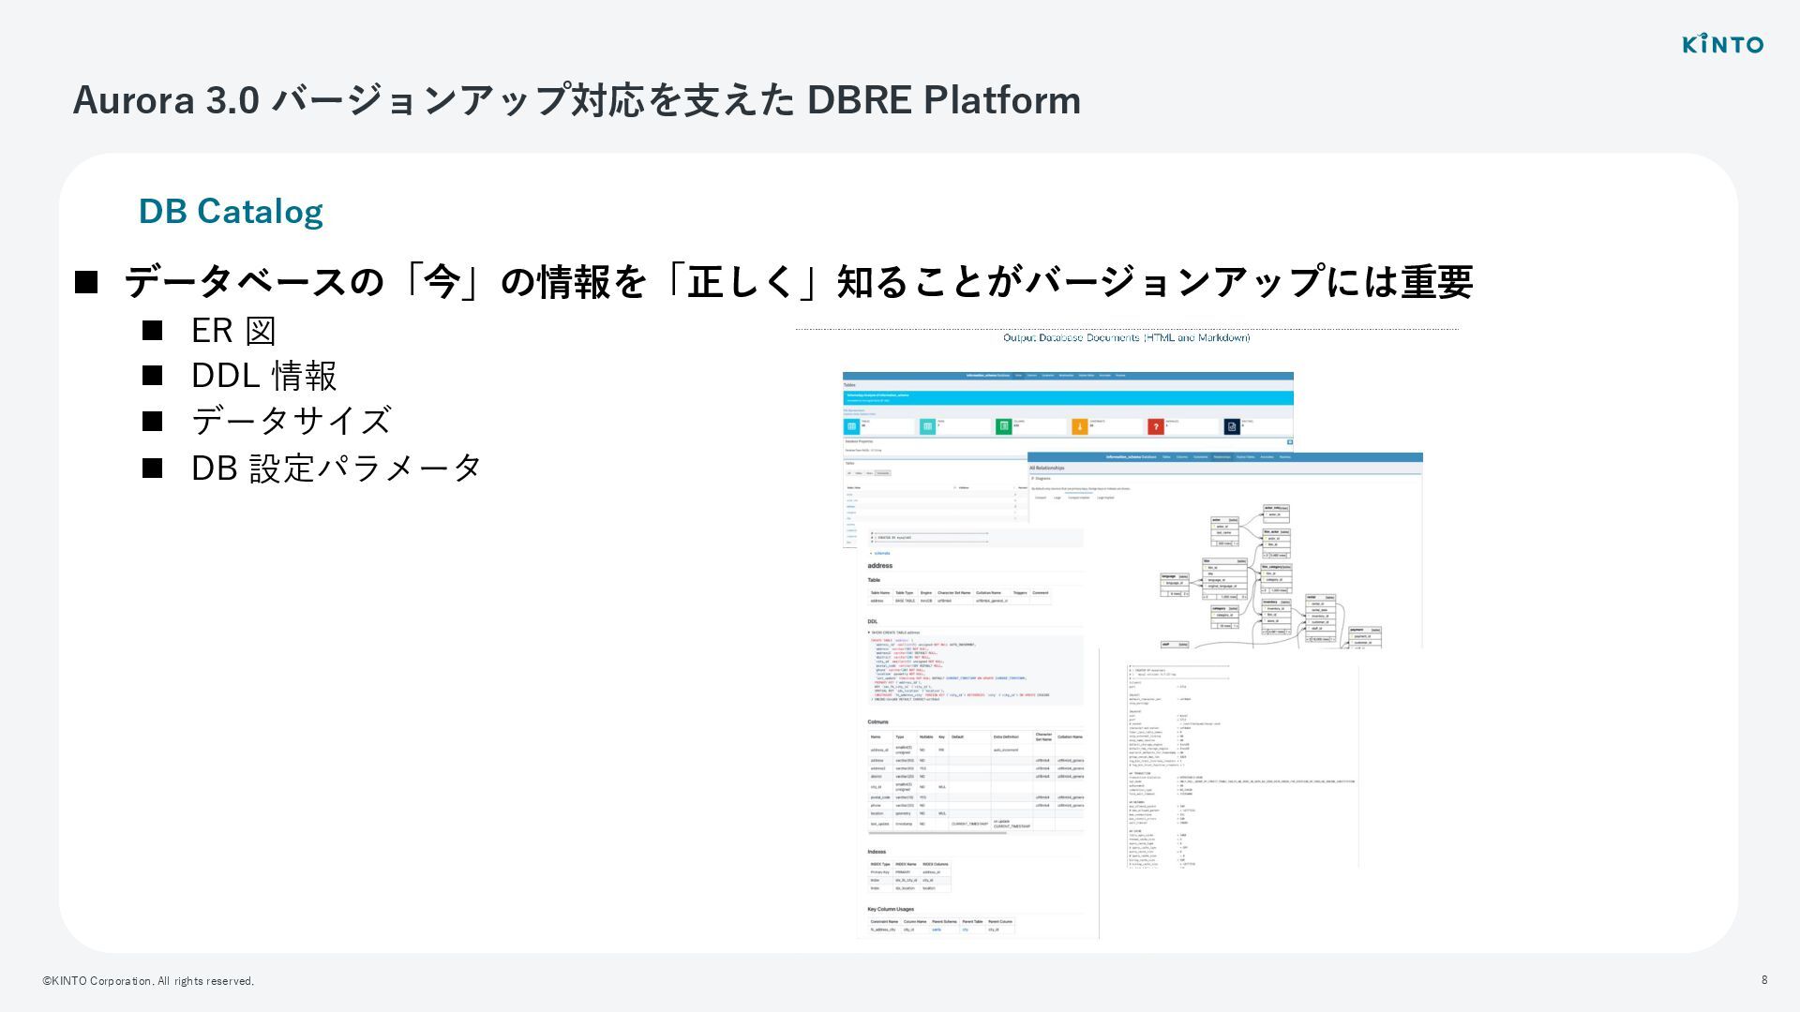Click the teal Views summary icon
1800x1012 pixels.
[x=927, y=426]
